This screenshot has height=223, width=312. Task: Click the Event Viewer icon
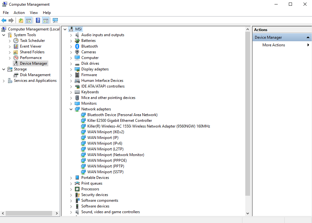coord(16,46)
